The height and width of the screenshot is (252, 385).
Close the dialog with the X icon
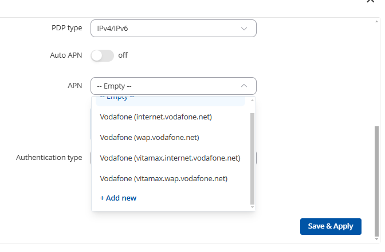tap(370, 1)
